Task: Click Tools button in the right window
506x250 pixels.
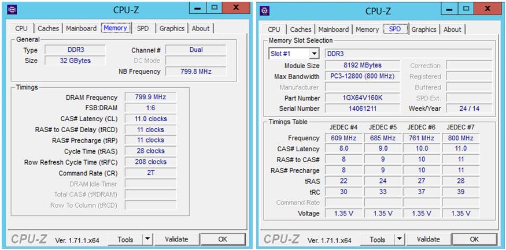Action: pyautogui.click(x=377, y=240)
